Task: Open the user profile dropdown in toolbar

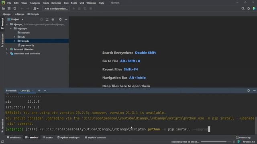Action: coord(36,8)
